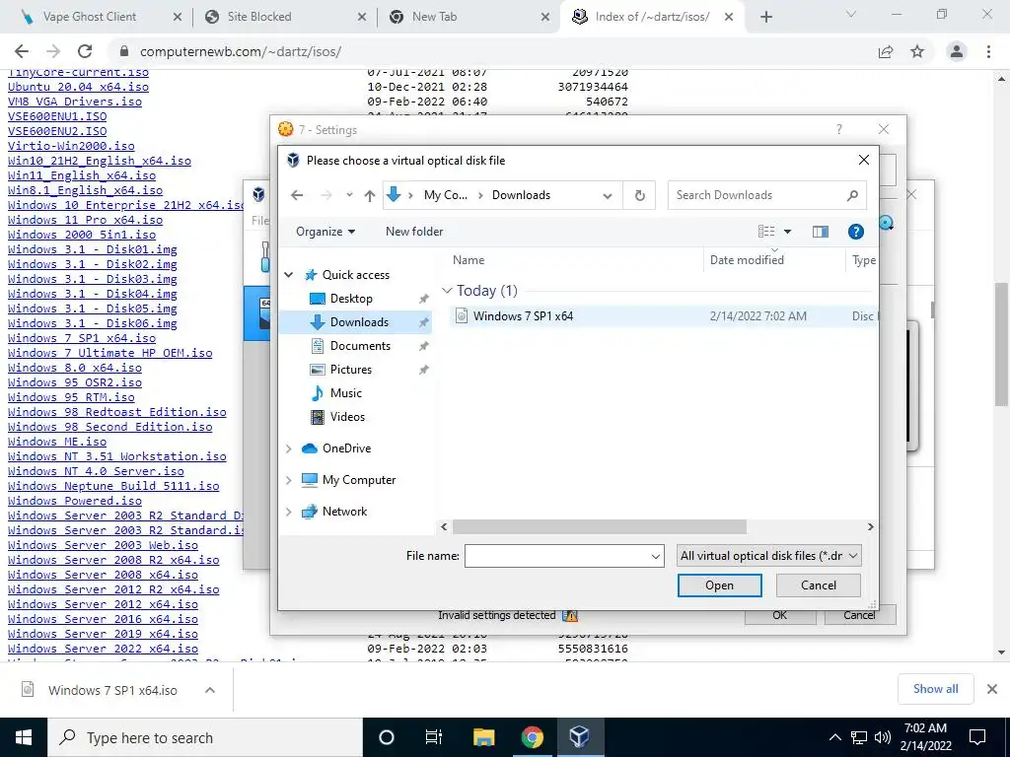Refresh the Downloads folder listing

[x=639, y=195]
